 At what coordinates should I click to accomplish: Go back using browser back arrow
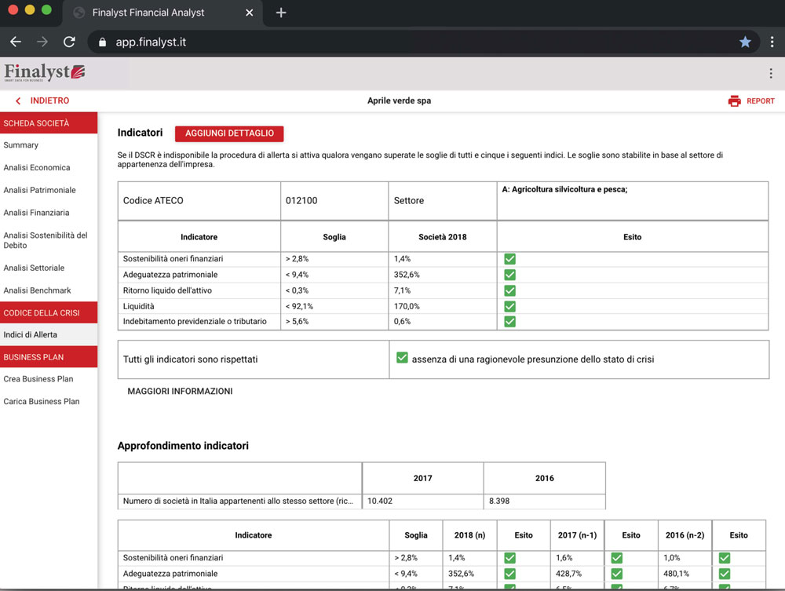[16, 42]
